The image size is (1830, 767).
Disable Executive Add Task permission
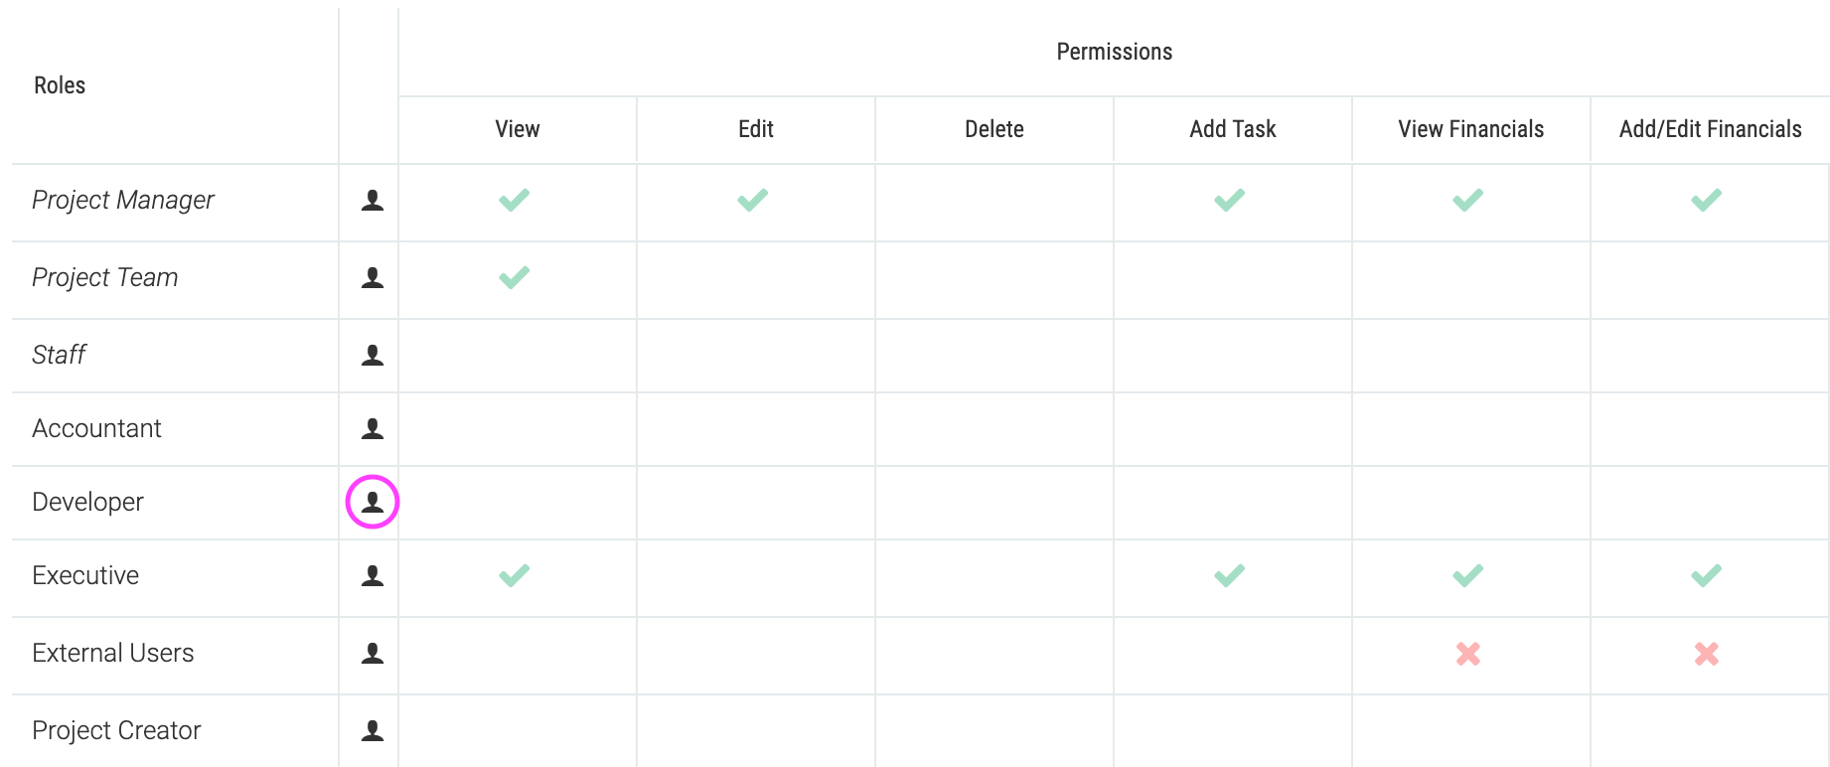point(1230,575)
